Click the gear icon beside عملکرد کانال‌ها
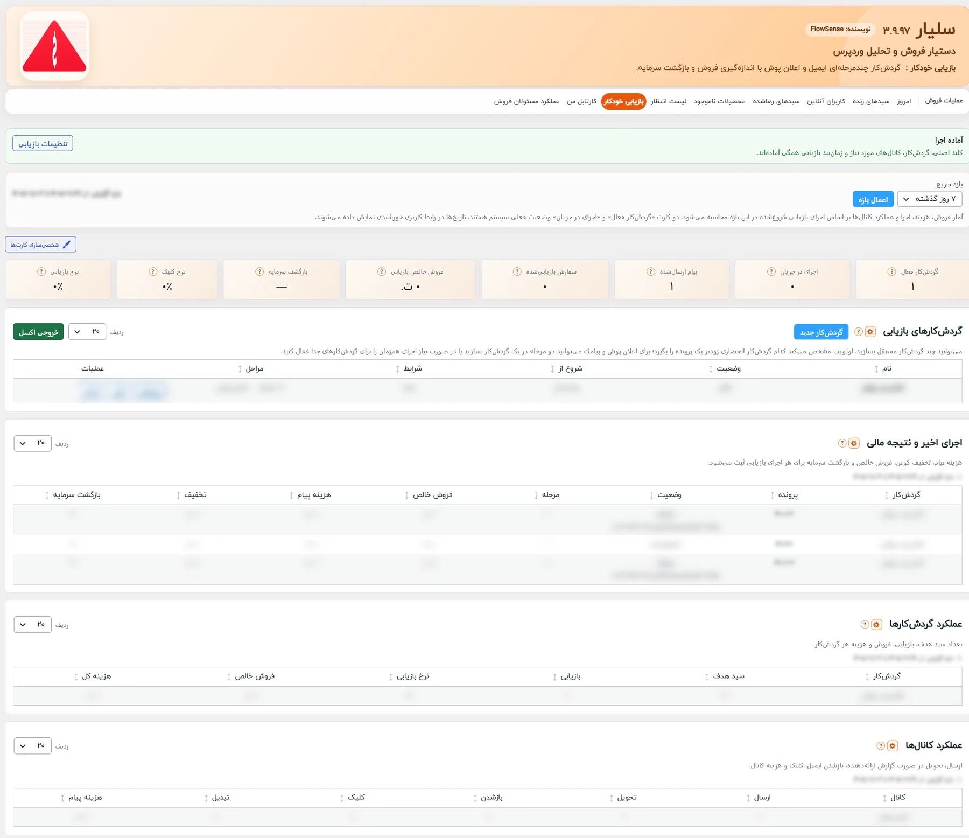This screenshot has width=969, height=838. [x=893, y=745]
